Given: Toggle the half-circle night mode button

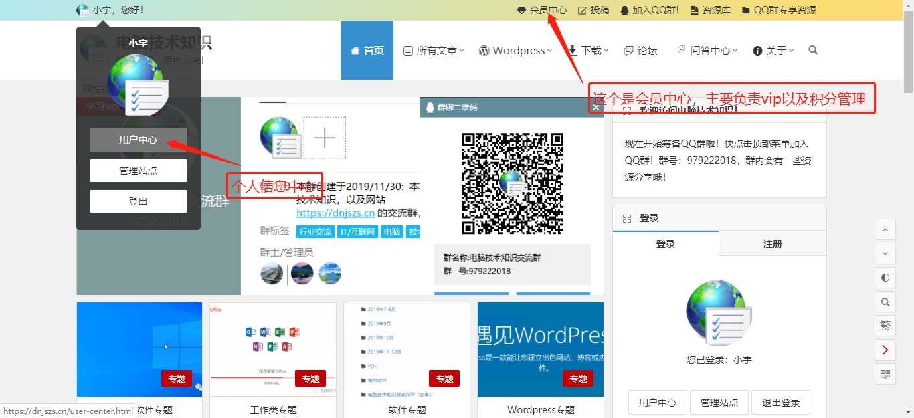Looking at the screenshot, I should click(885, 278).
